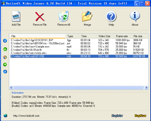Close the Boilsoft Video Joiner window

click(147, 3)
